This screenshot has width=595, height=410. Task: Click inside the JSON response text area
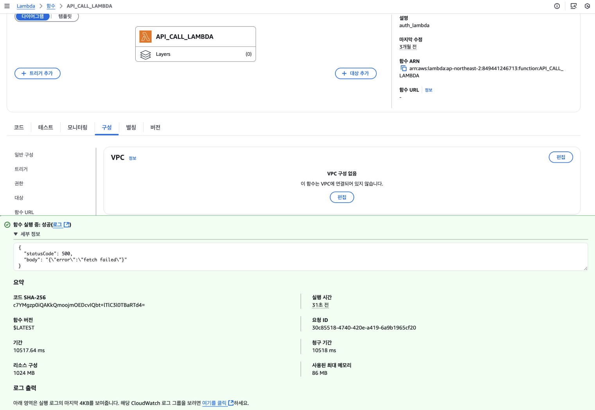pos(301,257)
